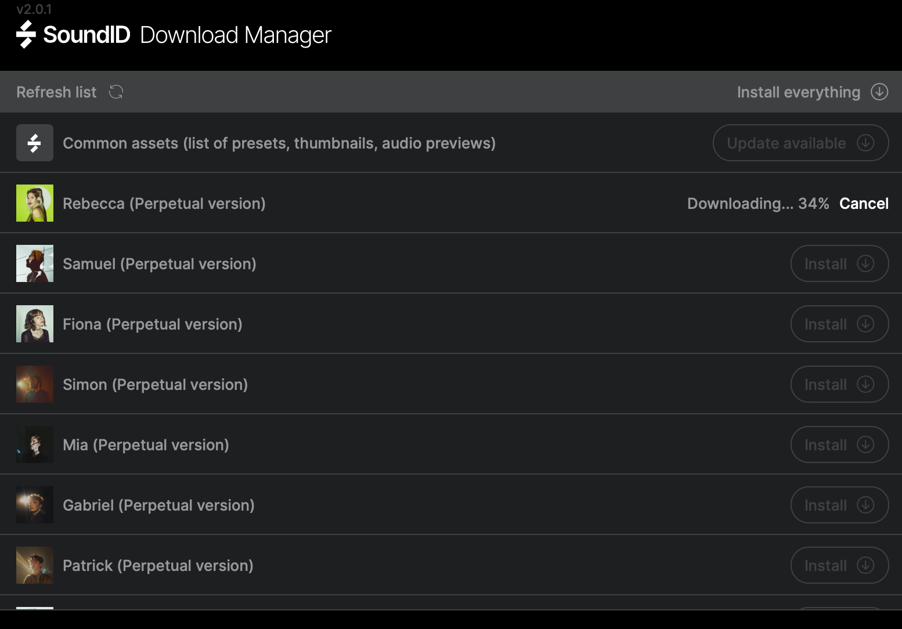Click download arrow icon for Samuel
Viewport: 902px width, 629px height.
(865, 263)
